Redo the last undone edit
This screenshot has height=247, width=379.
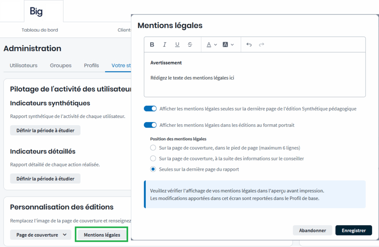(x=262, y=45)
